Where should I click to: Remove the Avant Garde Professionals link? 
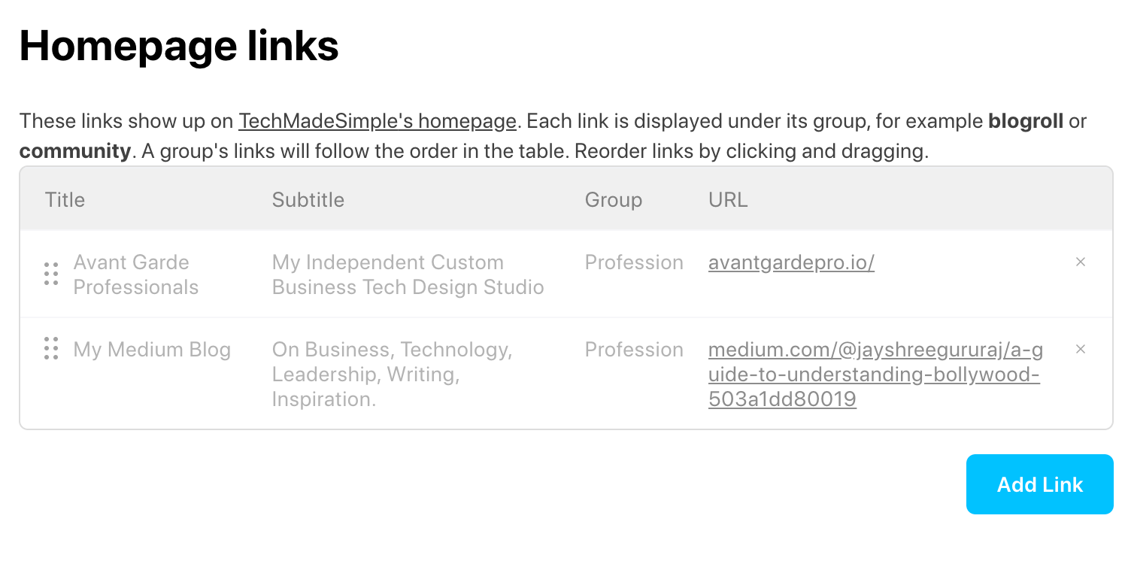click(x=1081, y=262)
